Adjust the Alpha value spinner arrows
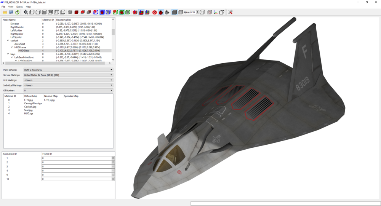 coord(197,12)
